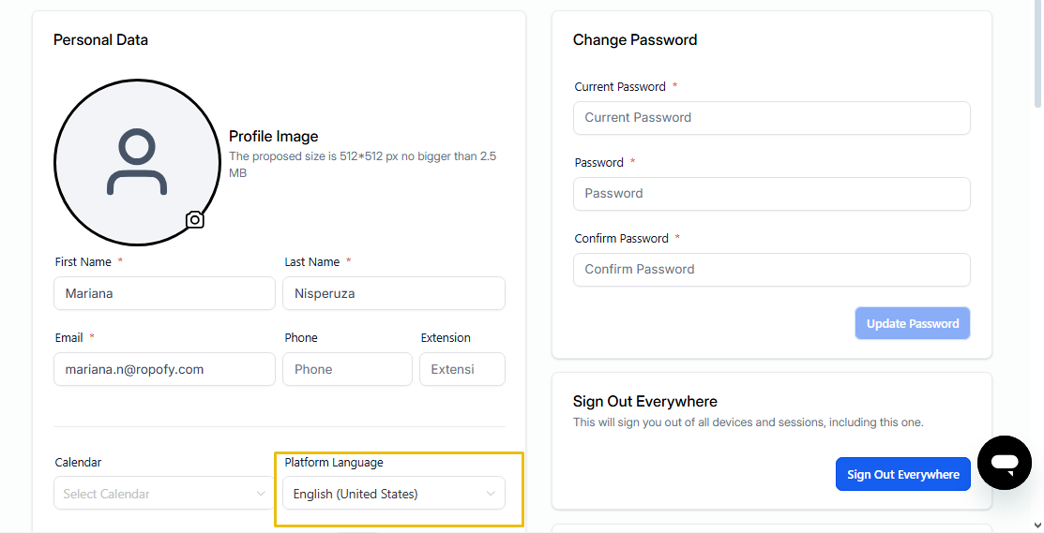Click the camera icon on profile image
This screenshot has height=533, width=1044.
coord(194,219)
